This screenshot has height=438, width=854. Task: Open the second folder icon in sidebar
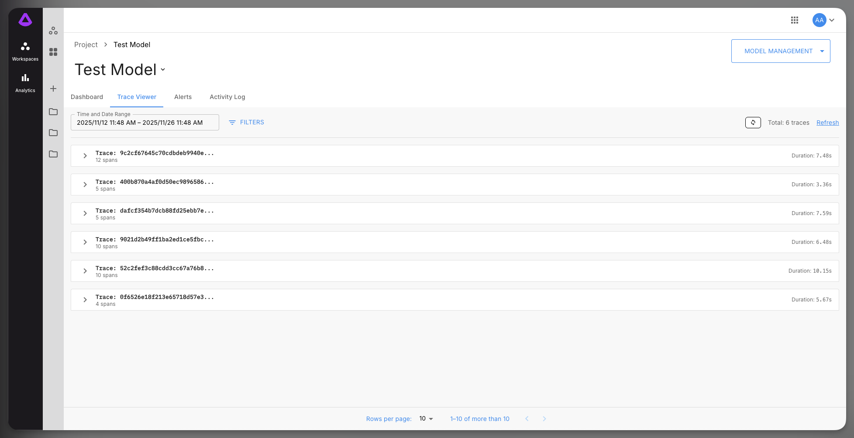coord(53,133)
